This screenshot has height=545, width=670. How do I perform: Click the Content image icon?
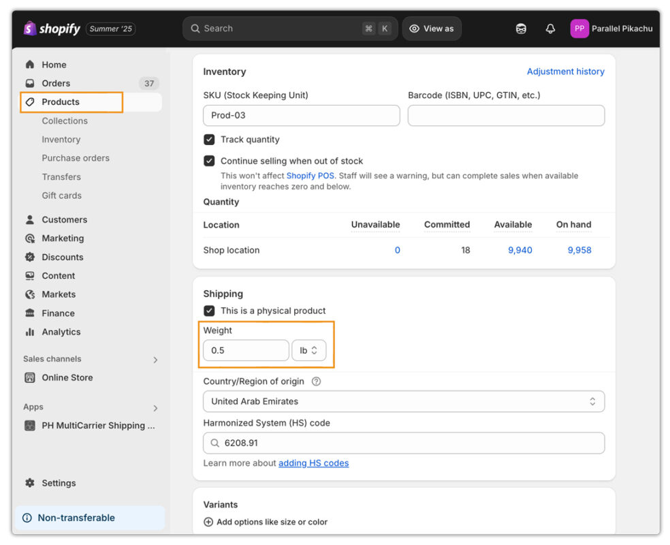30,276
